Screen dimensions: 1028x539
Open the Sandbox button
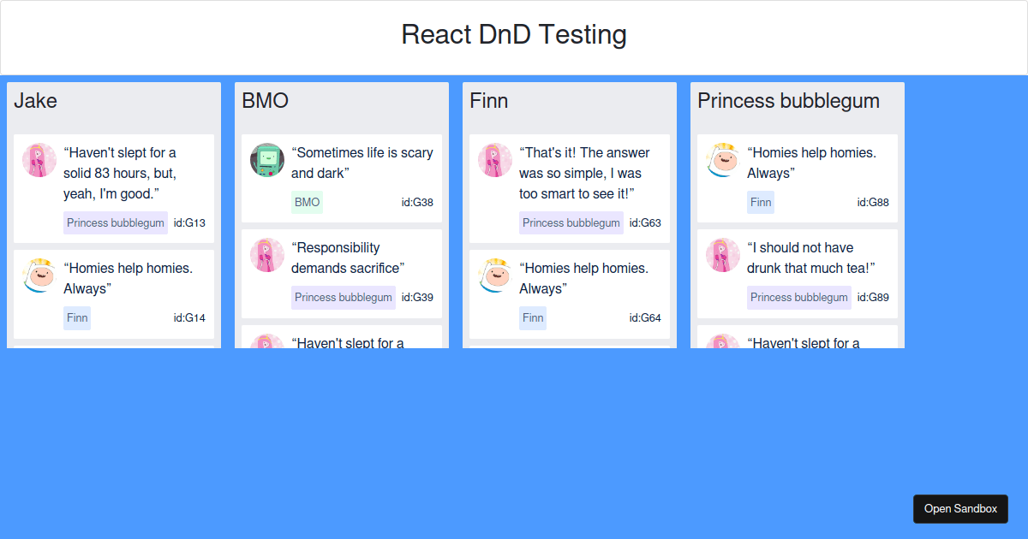pyautogui.click(x=960, y=508)
